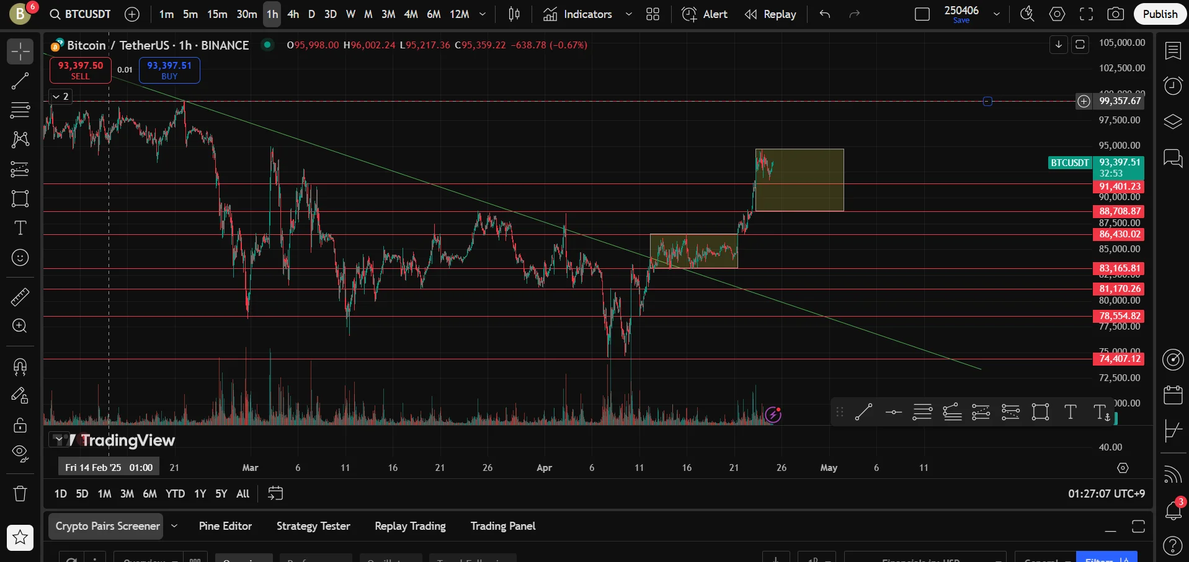Select anchored text tool in floating toolbar
The image size is (1189, 562).
1102,412
